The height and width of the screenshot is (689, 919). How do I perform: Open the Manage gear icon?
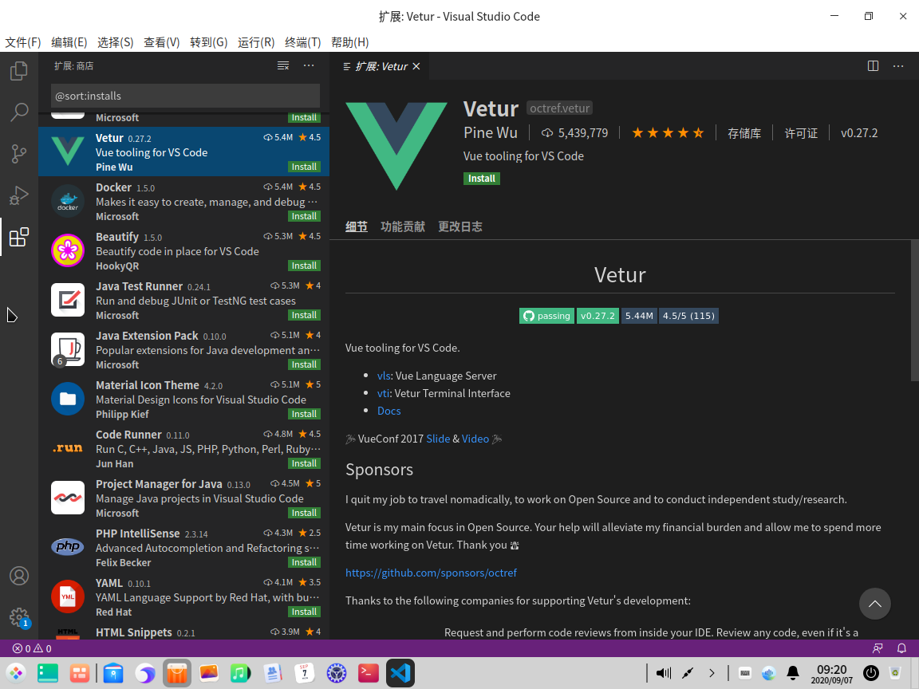tap(19, 617)
